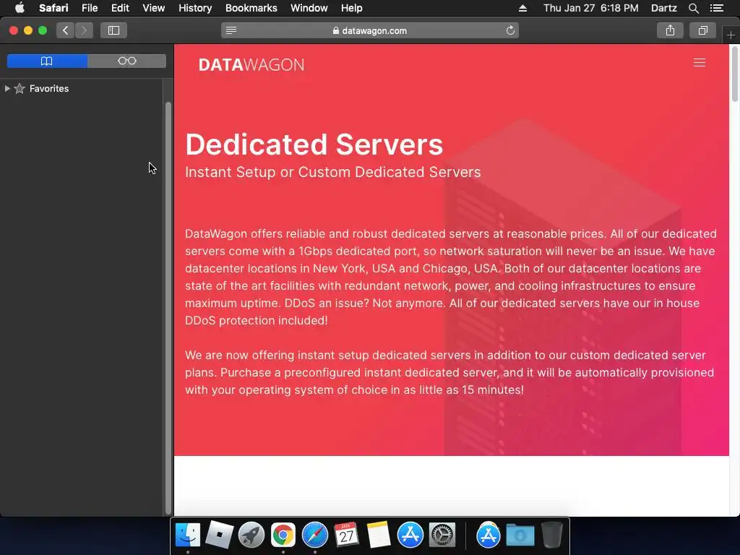
Task: Open the History menu
Action: pos(195,8)
